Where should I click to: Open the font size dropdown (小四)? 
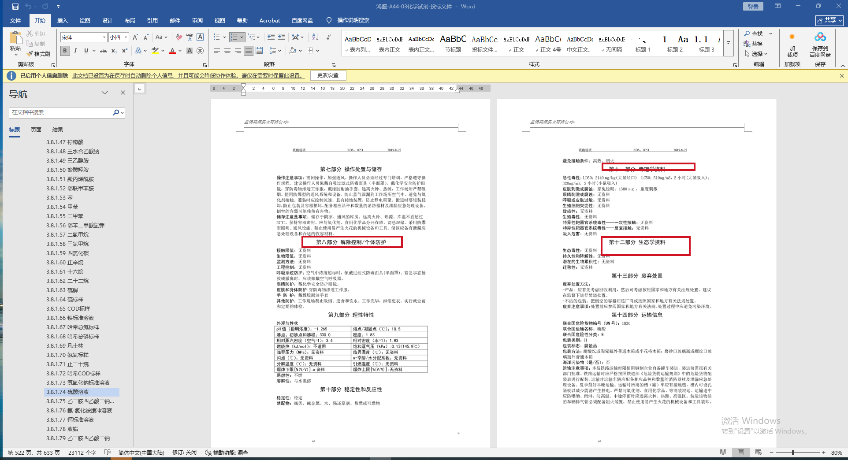tap(126, 37)
